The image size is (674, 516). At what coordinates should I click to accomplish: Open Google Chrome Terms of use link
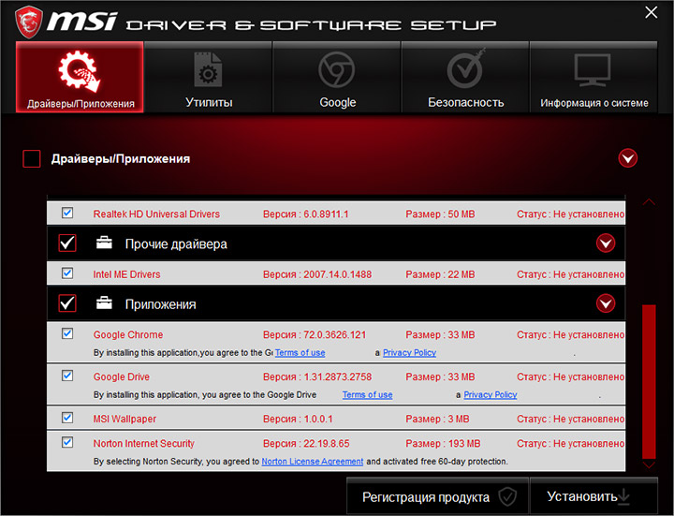pos(300,353)
